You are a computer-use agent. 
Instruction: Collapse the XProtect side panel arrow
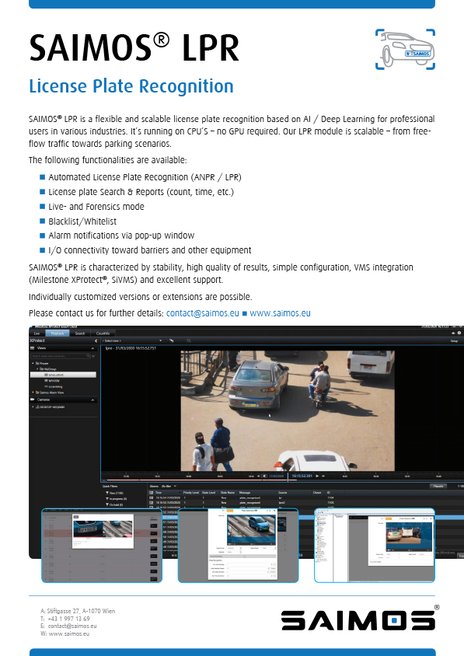[96, 340]
